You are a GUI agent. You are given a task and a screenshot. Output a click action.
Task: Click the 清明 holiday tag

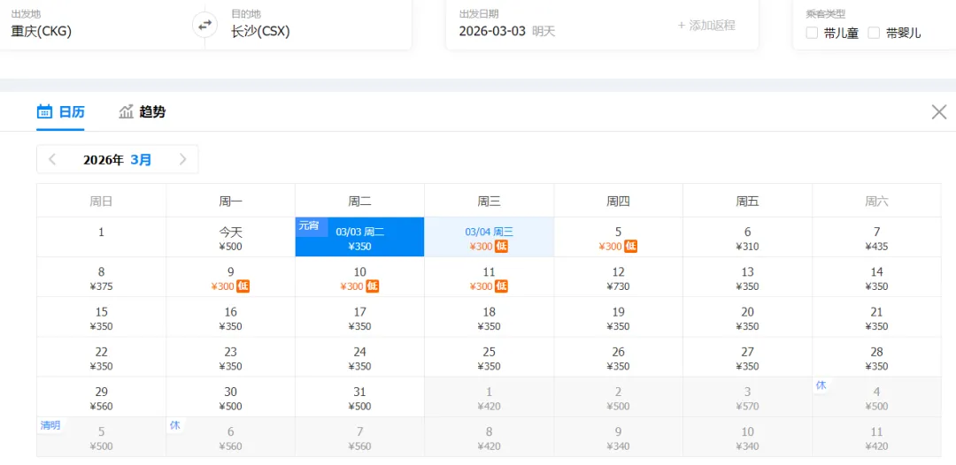50,425
